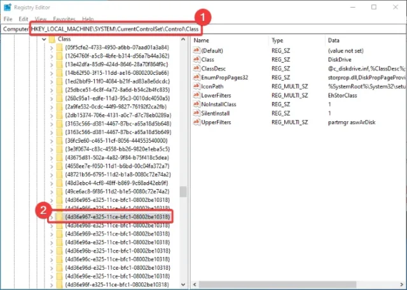
Task: Select the {4d36e96d-e325-11ce-bfc1-08002be10318} key
Action: pos(117,268)
